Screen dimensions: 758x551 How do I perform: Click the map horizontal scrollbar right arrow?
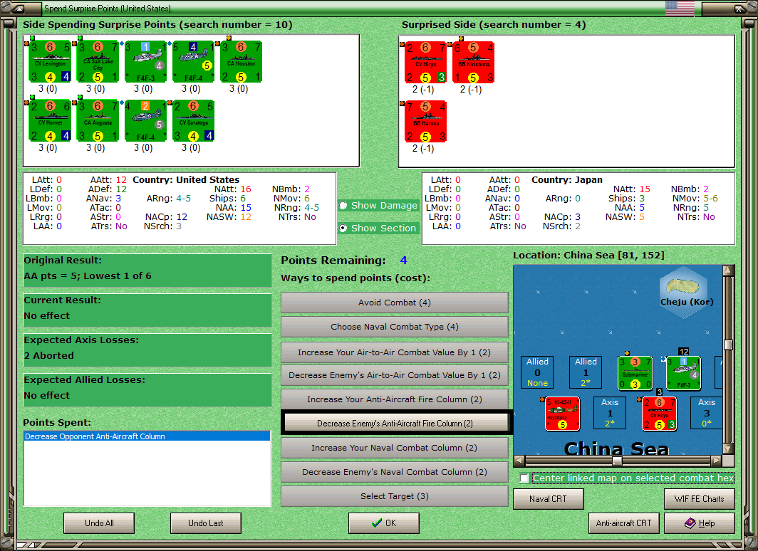717,461
